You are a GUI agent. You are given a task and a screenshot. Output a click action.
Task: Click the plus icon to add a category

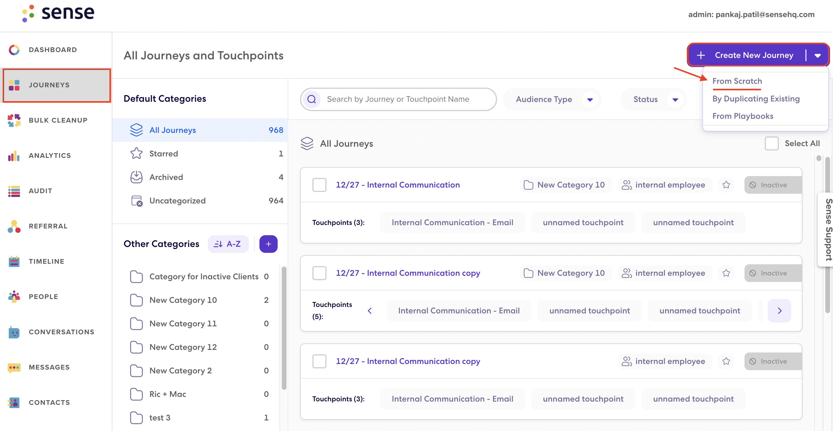point(268,244)
